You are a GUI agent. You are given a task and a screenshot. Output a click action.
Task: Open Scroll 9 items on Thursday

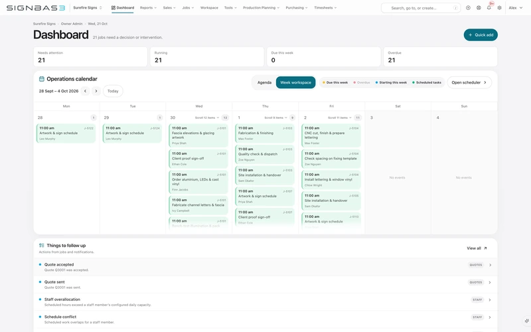[275, 118]
